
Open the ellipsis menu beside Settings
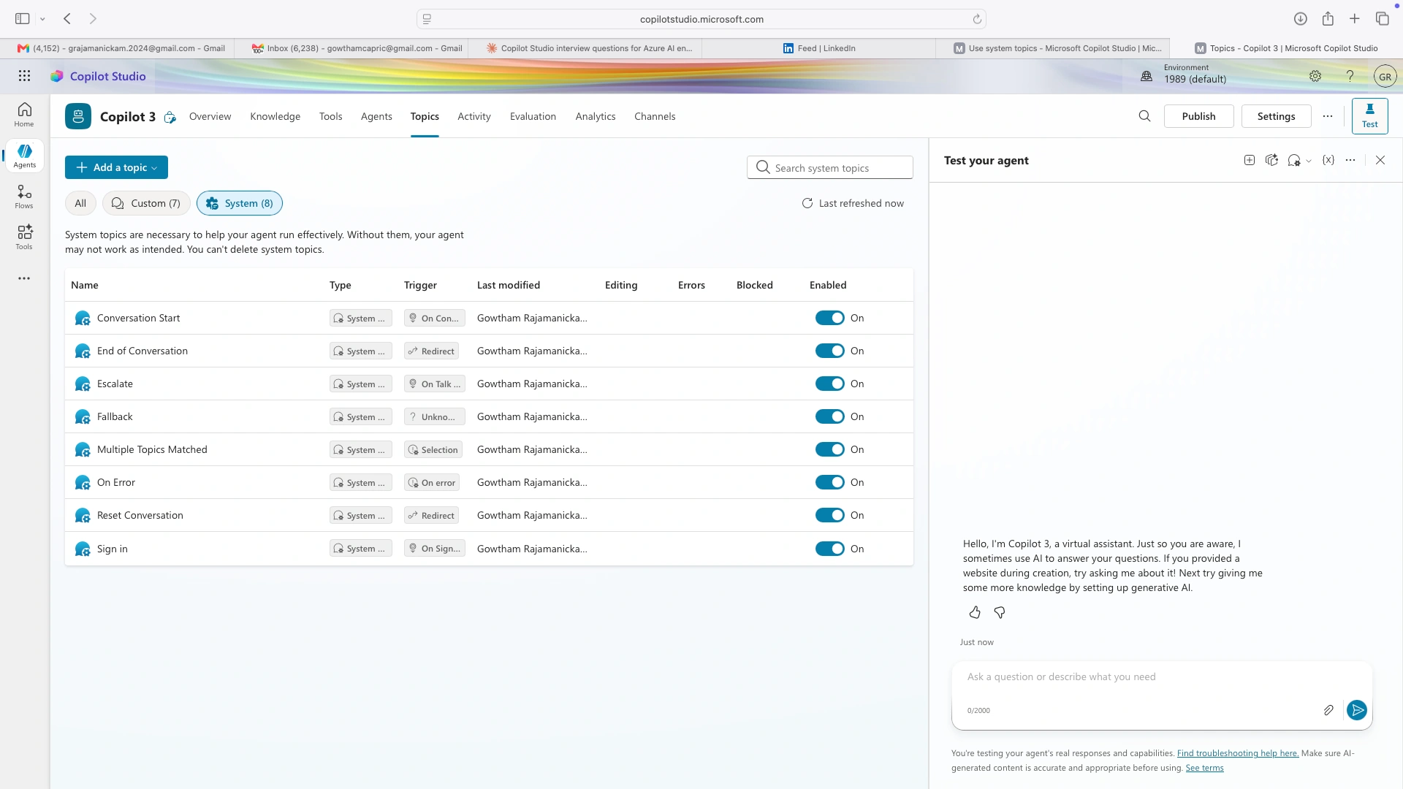(1328, 116)
